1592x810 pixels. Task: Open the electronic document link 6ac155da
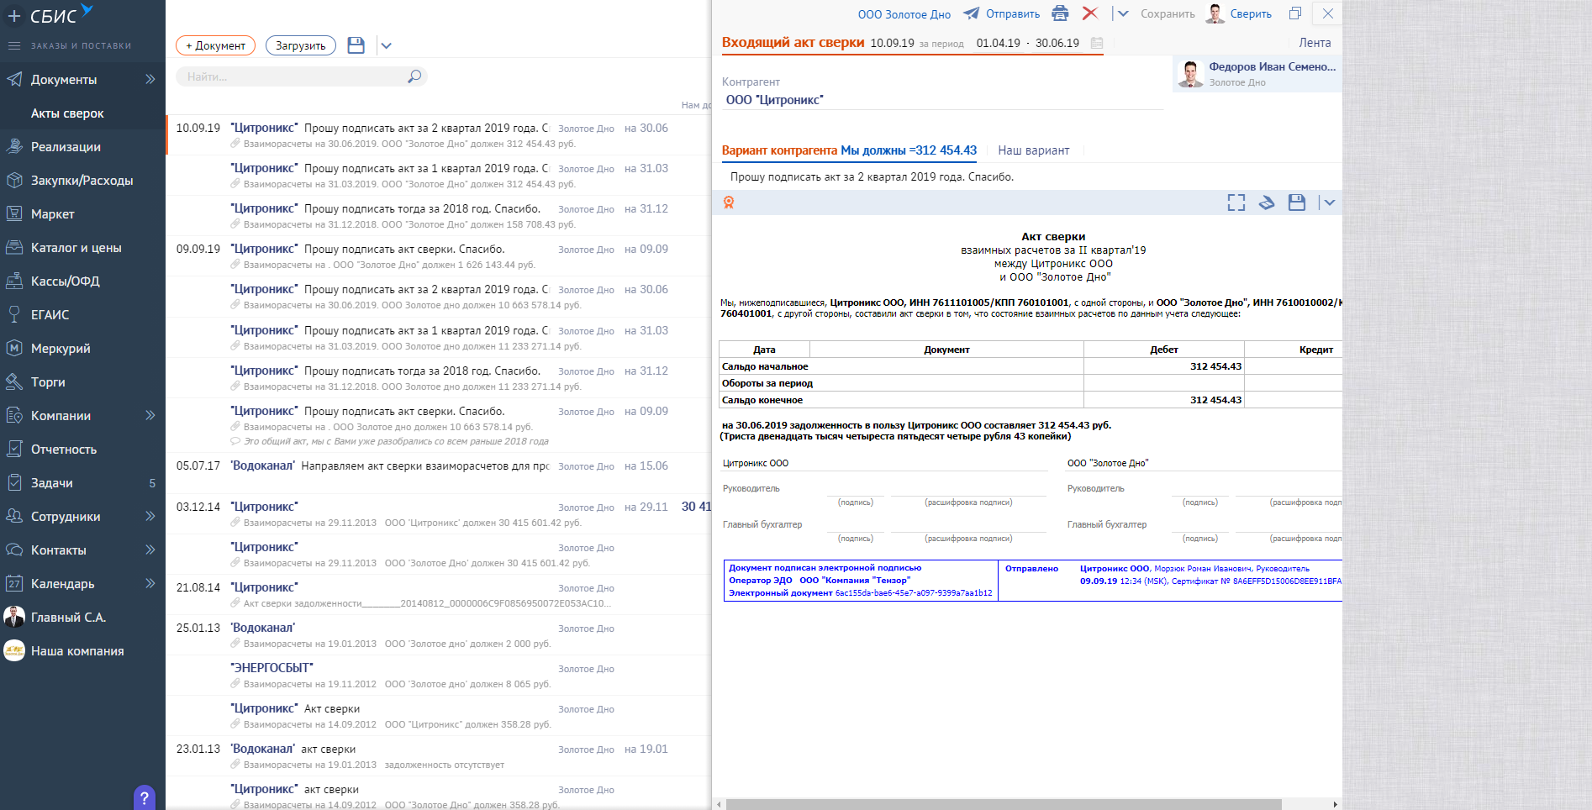(x=914, y=593)
